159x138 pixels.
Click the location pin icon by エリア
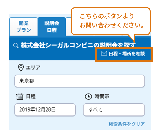coord(21,67)
